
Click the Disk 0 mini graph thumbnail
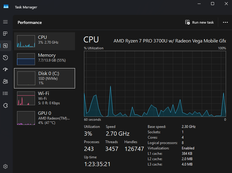click(26, 78)
